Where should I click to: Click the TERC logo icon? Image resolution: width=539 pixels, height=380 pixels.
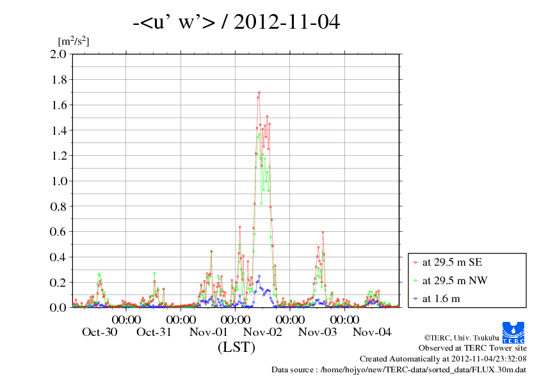tap(513, 332)
